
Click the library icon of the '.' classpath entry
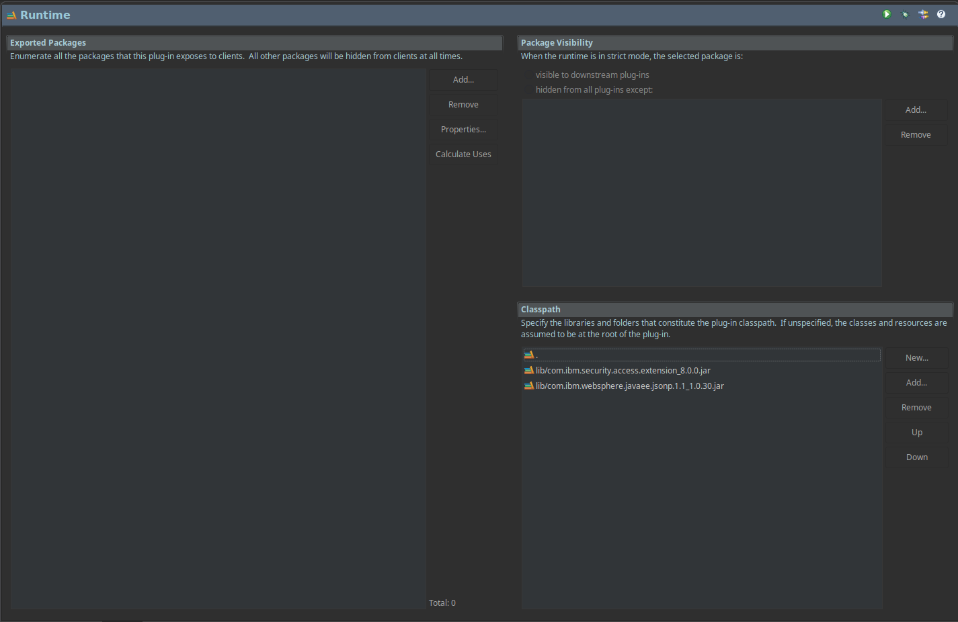pyautogui.click(x=528, y=355)
